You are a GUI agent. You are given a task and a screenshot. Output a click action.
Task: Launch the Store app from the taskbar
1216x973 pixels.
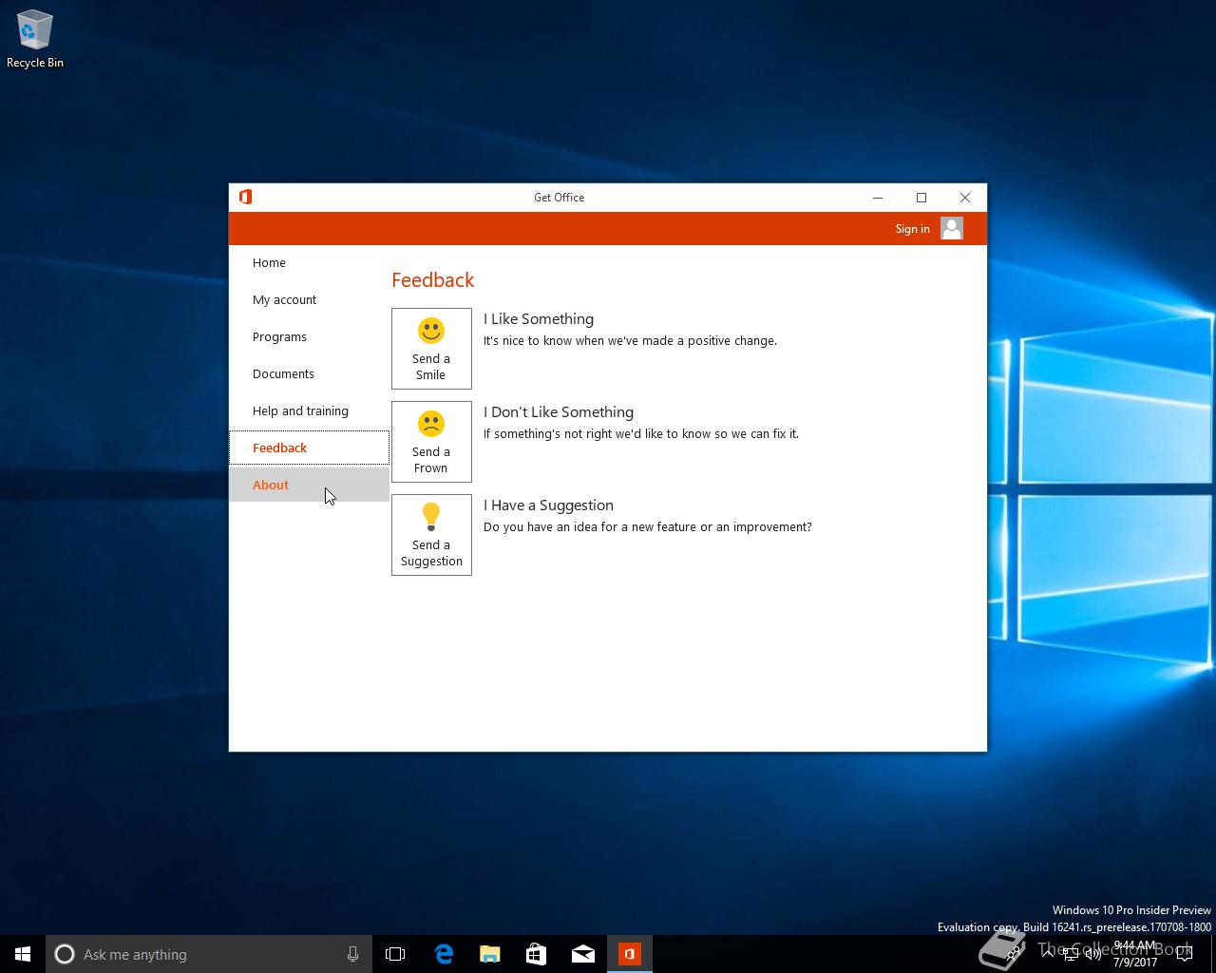(x=536, y=954)
